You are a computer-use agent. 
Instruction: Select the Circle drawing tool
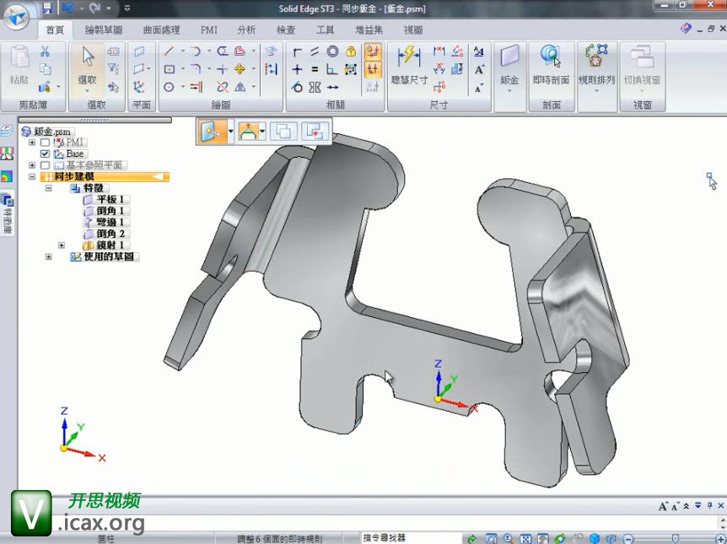tap(169, 87)
